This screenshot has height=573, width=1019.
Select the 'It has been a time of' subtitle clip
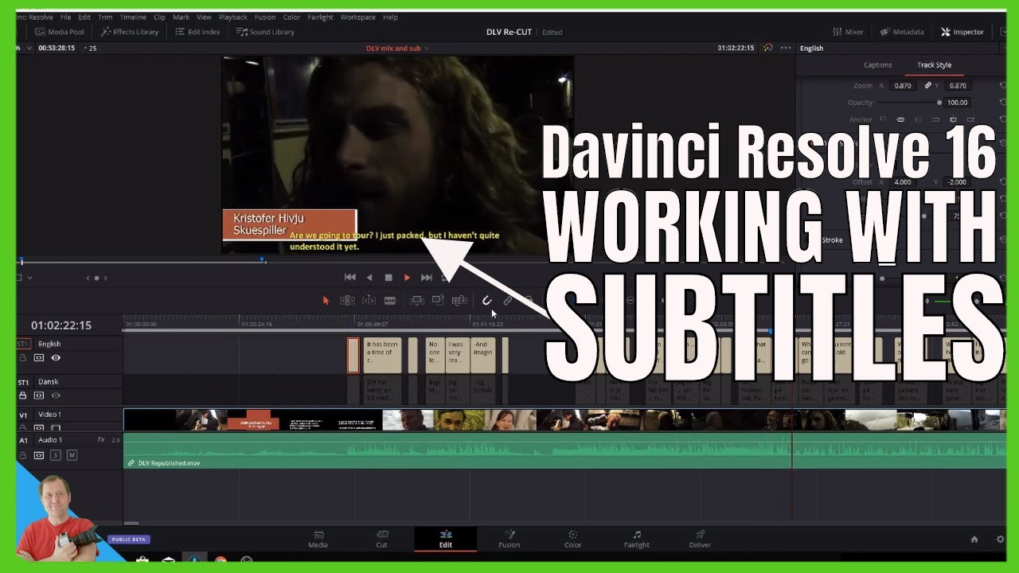[382, 355]
